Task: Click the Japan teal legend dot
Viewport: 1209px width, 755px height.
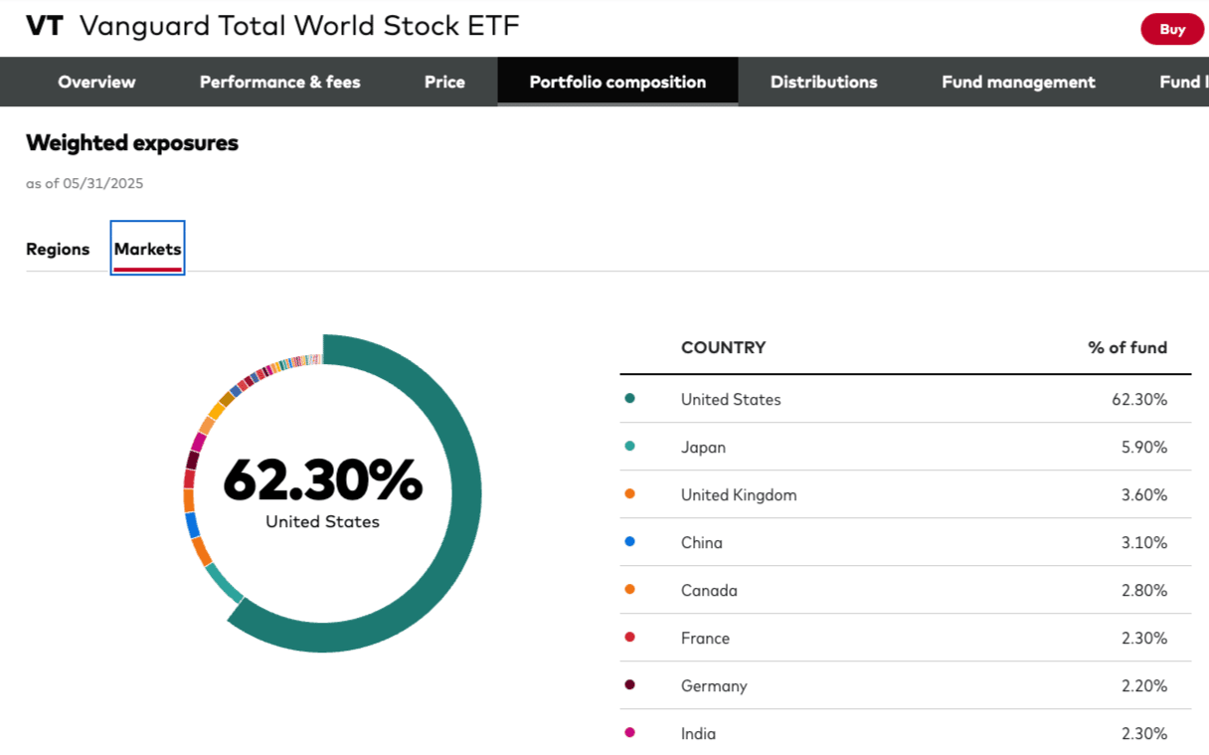Action: pos(629,447)
